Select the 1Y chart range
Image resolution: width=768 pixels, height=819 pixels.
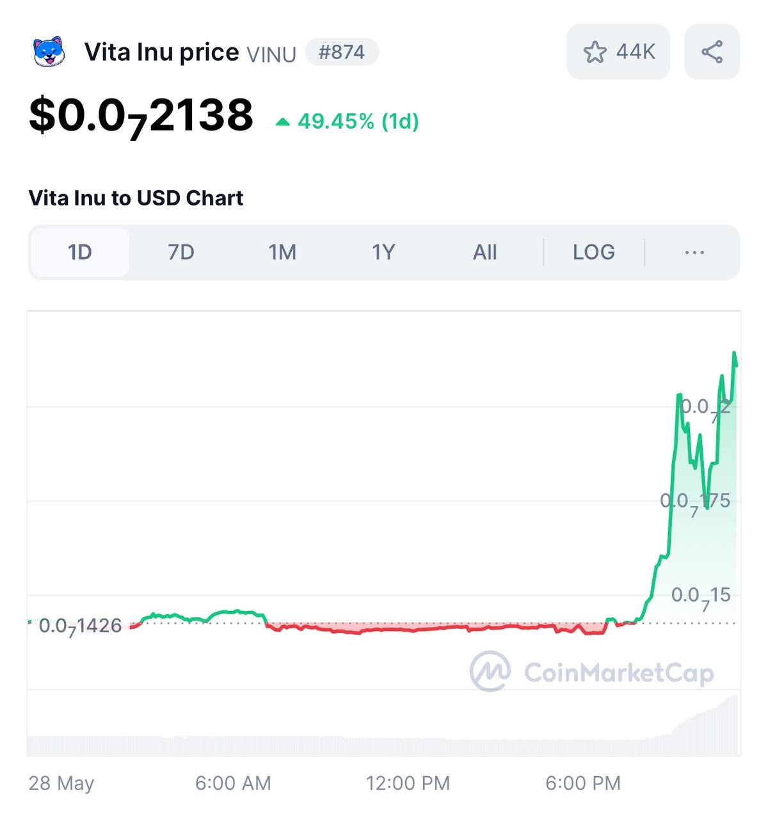383,252
